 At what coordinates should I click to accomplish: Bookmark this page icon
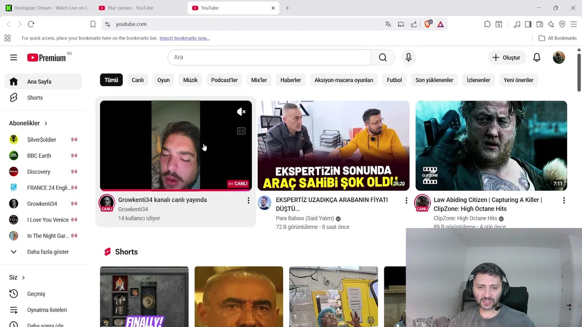point(93,24)
